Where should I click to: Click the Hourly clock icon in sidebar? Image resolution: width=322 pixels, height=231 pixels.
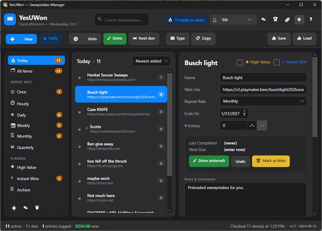(13, 103)
